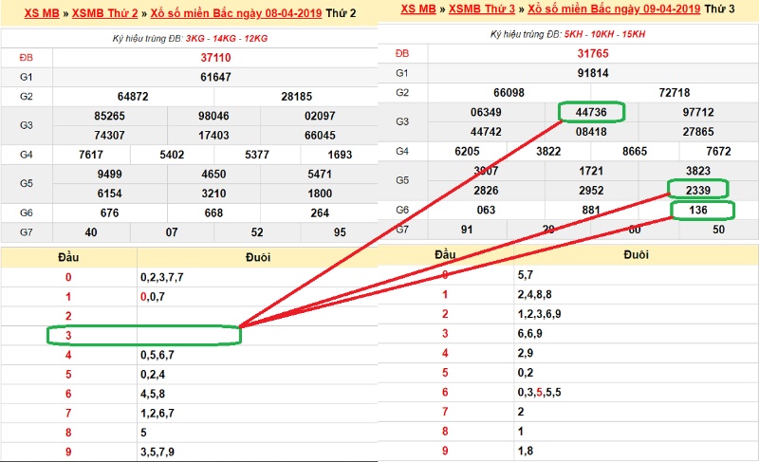The image size is (759, 462).
Task: Select green-circled G3 number 44736
Action: pyautogui.click(x=592, y=112)
